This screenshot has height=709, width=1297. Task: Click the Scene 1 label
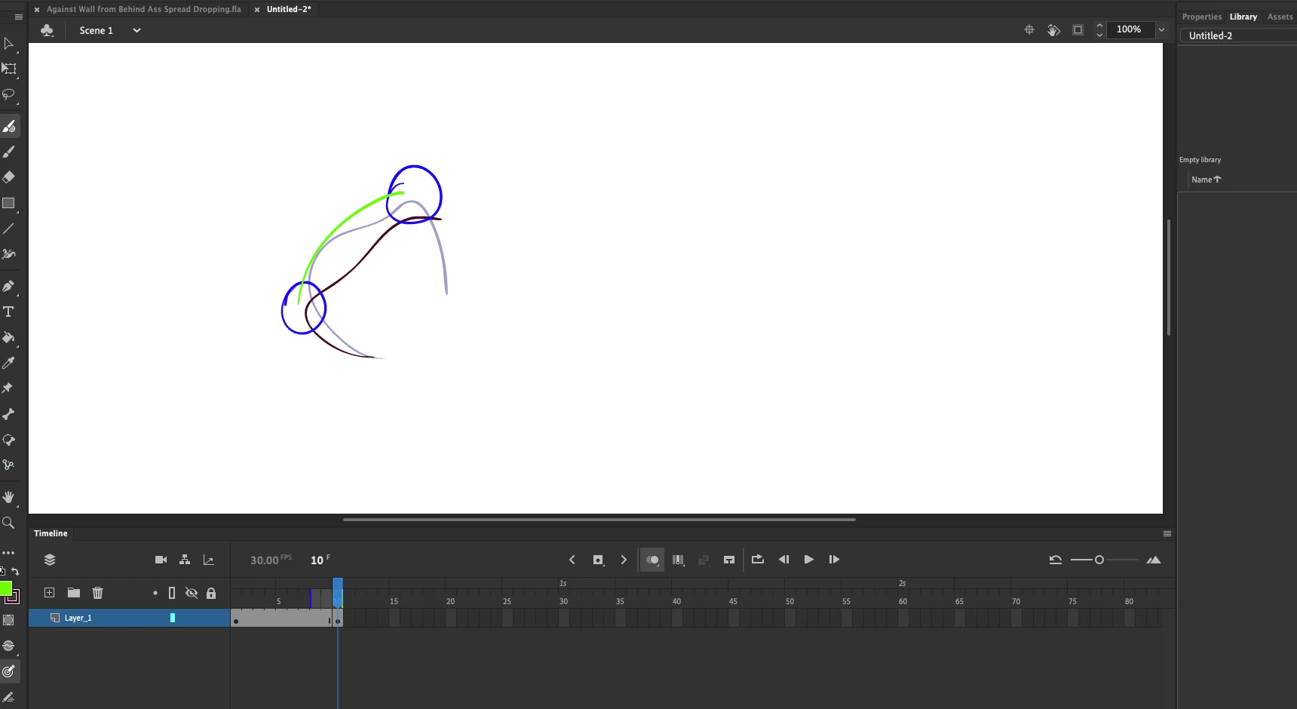pyautogui.click(x=96, y=30)
